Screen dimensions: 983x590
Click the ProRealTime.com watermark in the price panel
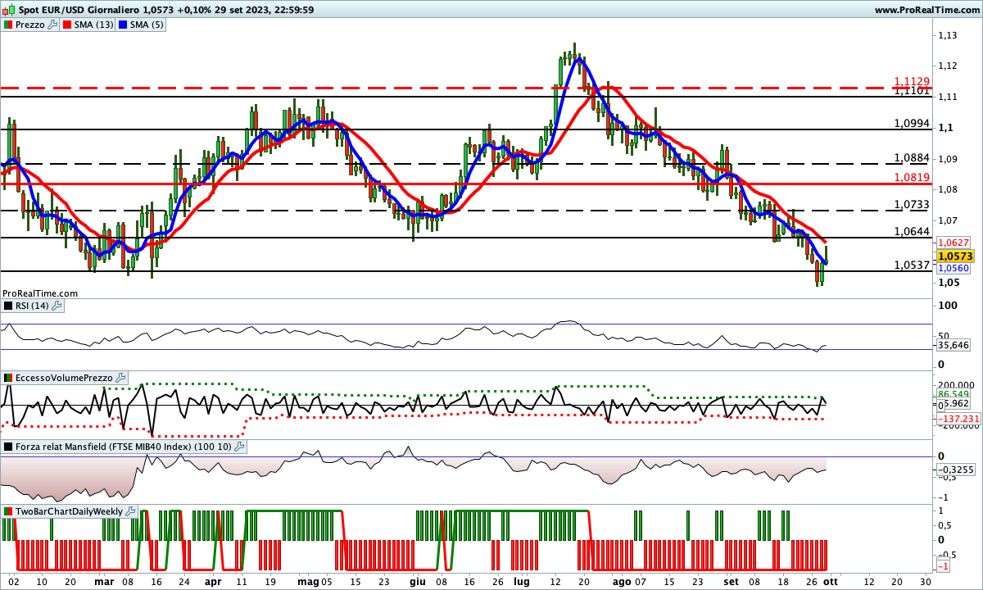point(40,293)
